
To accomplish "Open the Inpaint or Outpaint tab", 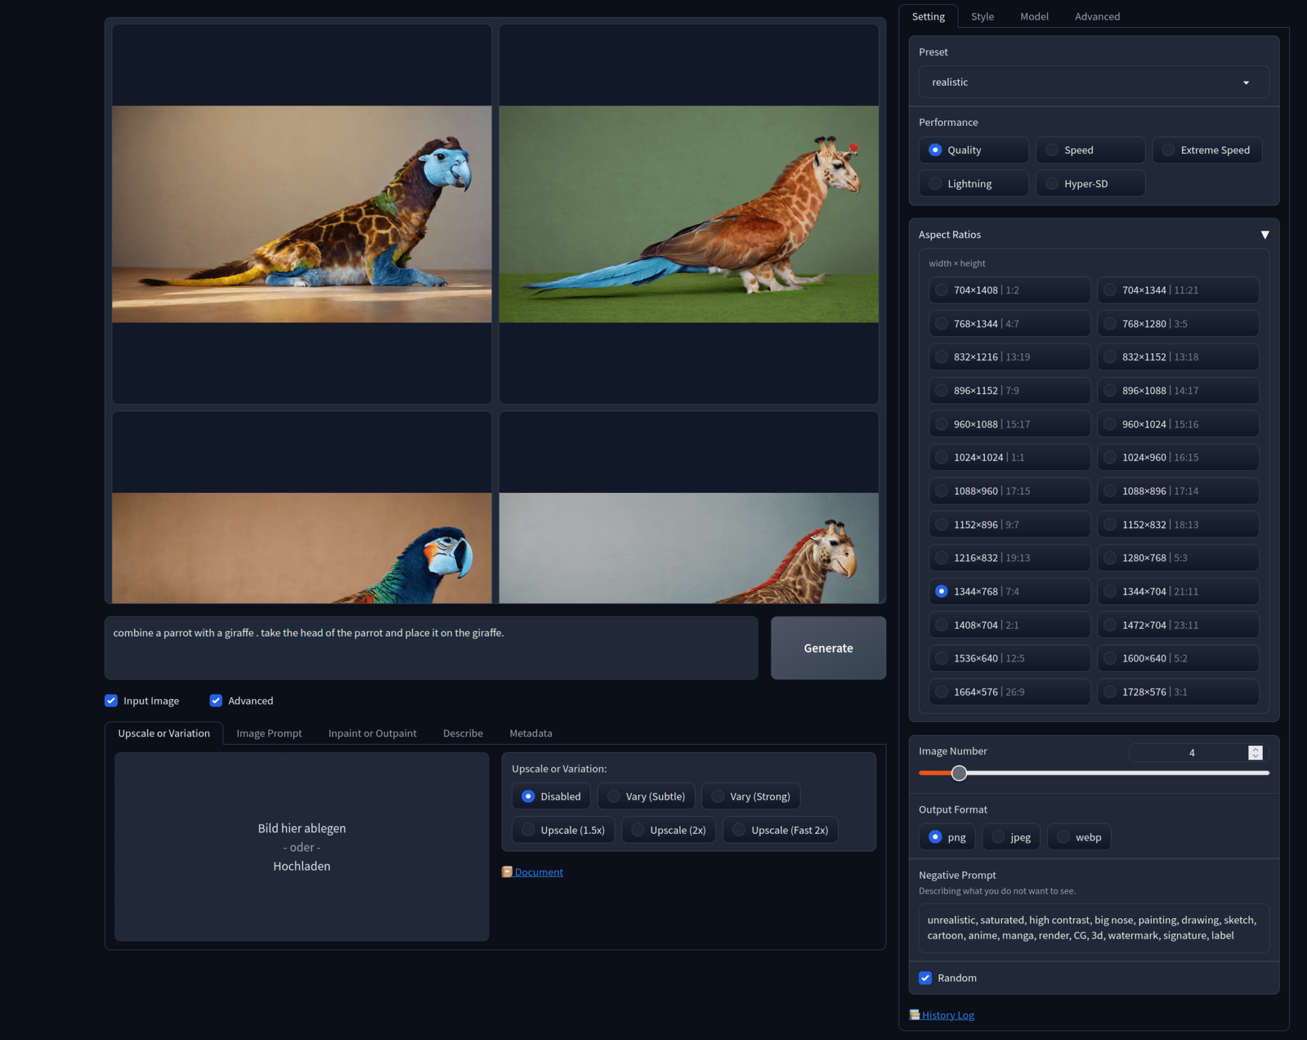I will (x=372, y=733).
